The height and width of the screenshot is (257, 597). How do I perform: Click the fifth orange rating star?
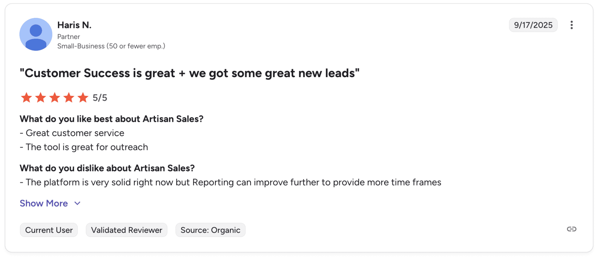[83, 98]
